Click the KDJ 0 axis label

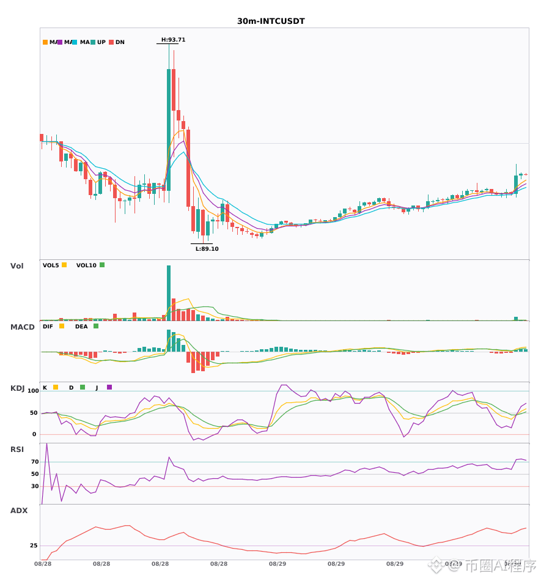tap(34, 434)
